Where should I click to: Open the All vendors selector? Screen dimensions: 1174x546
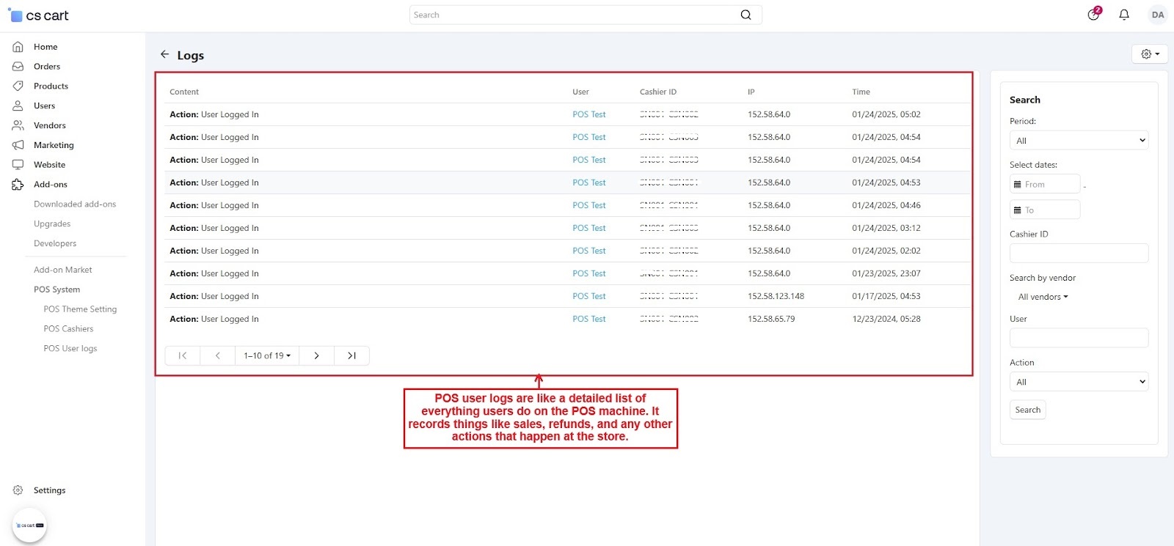click(x=1043, y=297)
